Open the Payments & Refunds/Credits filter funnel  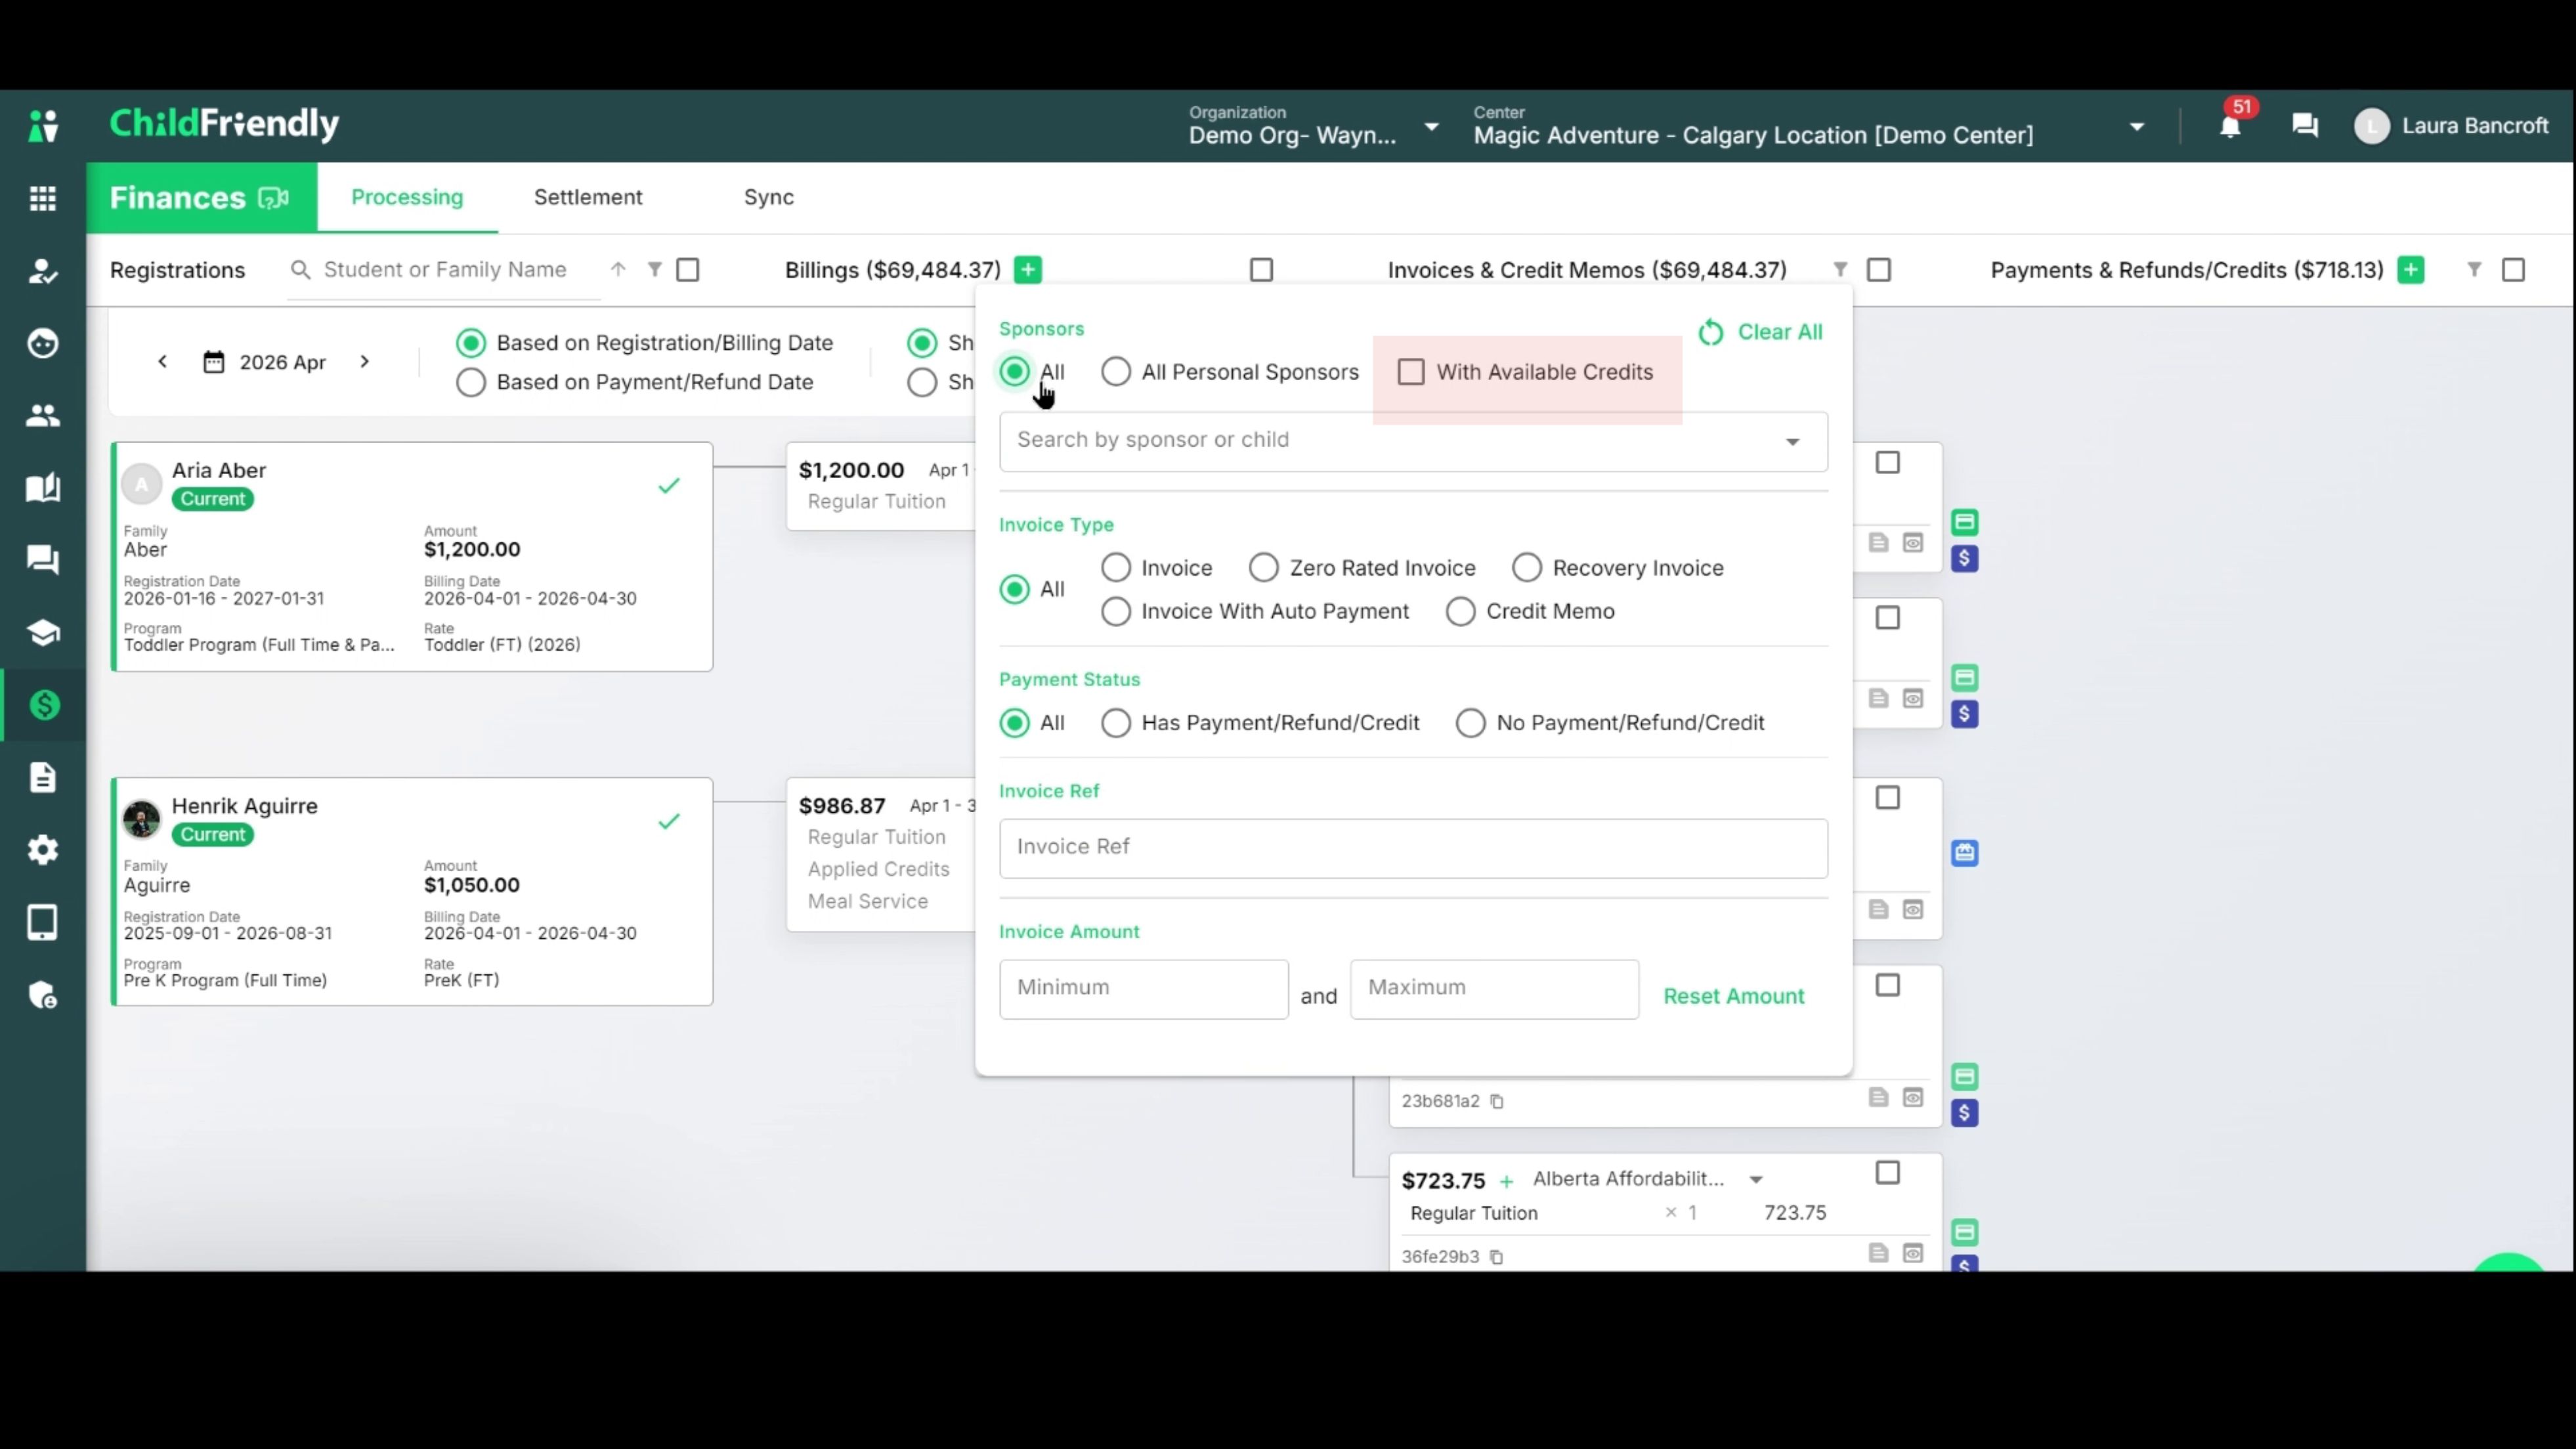coord(2474,269)
